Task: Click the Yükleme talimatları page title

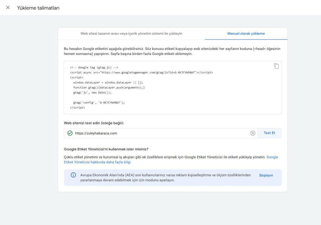Action: click(38, 8)
